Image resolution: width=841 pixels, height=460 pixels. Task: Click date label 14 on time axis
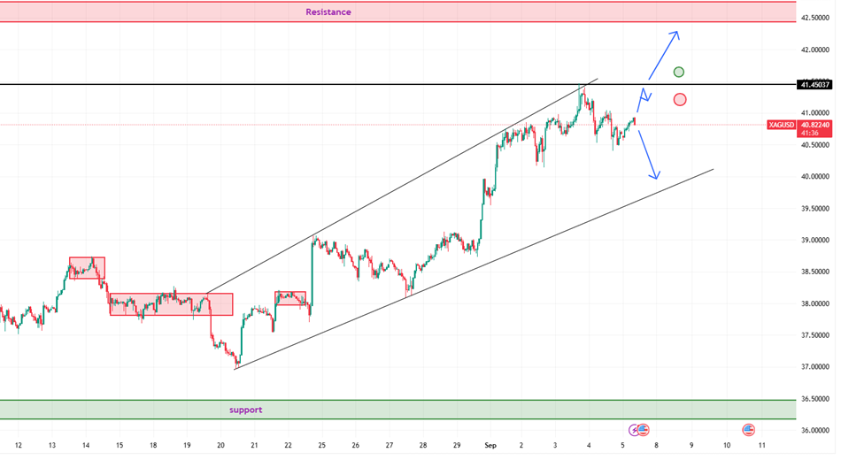point(86,445)
